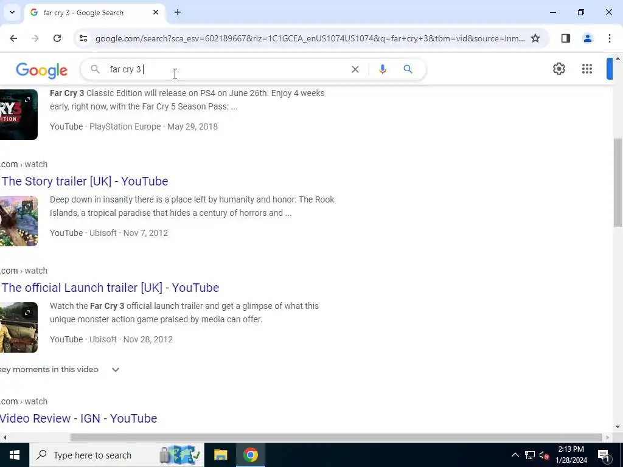Click the horizontal scrollbar thumb

coord(336,438)
